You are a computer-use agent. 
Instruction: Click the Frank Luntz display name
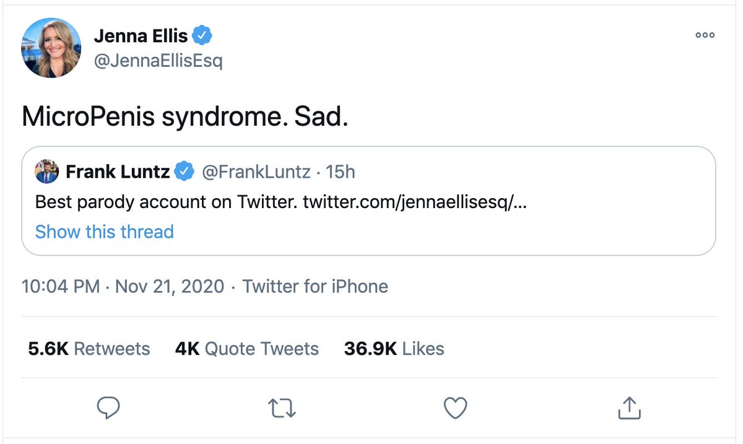tap(118, 172)
